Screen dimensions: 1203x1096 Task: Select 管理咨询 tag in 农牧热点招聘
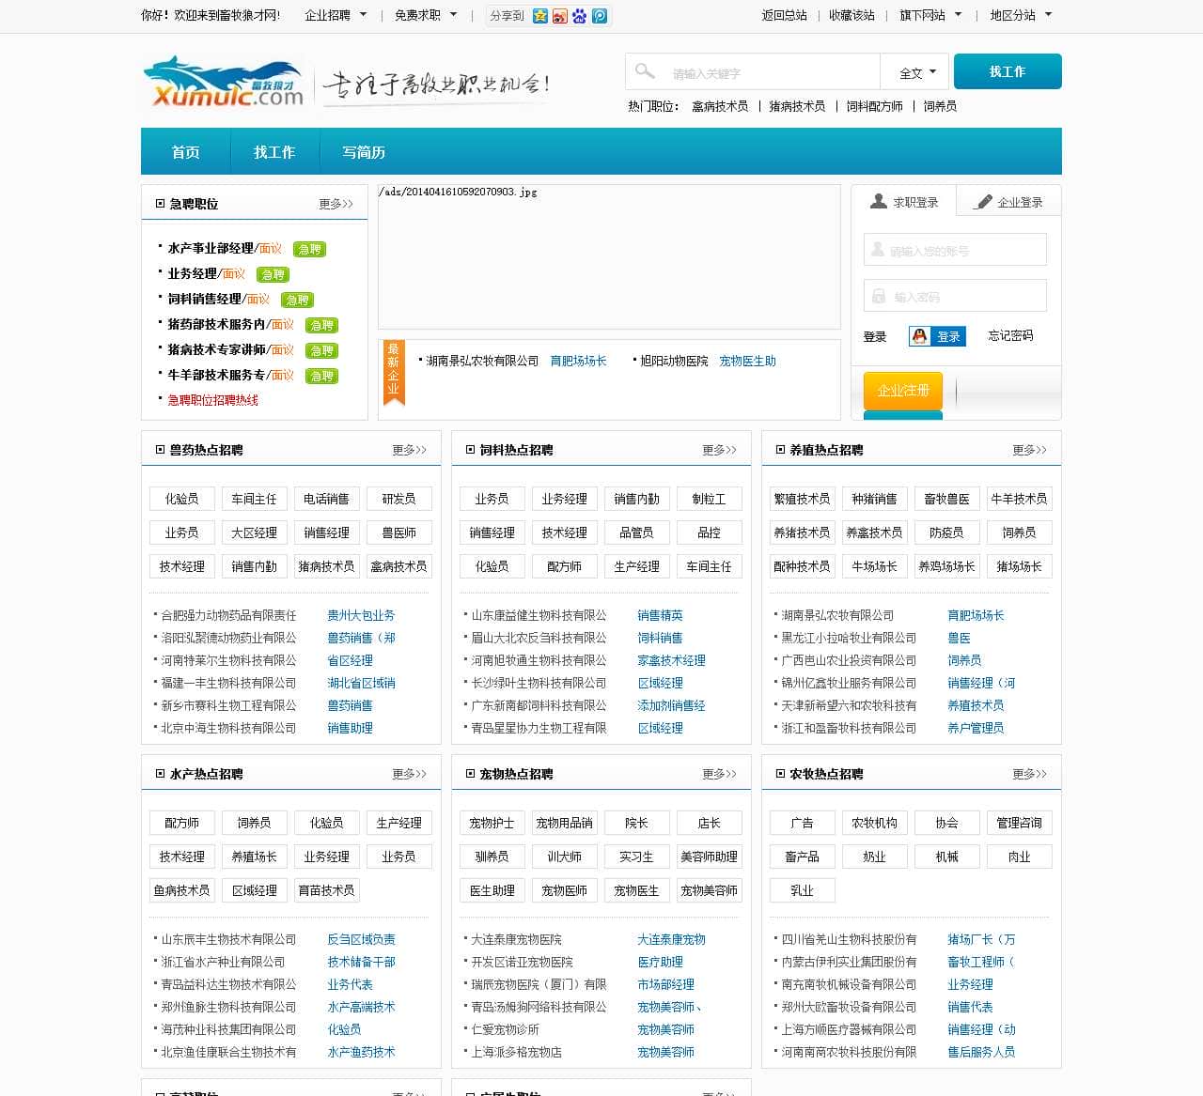tap(1020, 823)
